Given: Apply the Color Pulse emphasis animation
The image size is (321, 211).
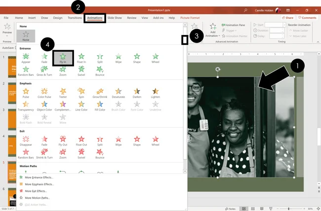Looking at the screenshot, I should [x=44, y=93].
